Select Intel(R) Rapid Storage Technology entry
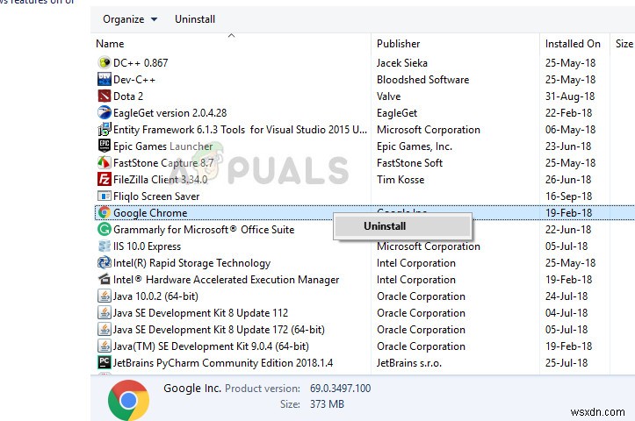 point(191,263)
